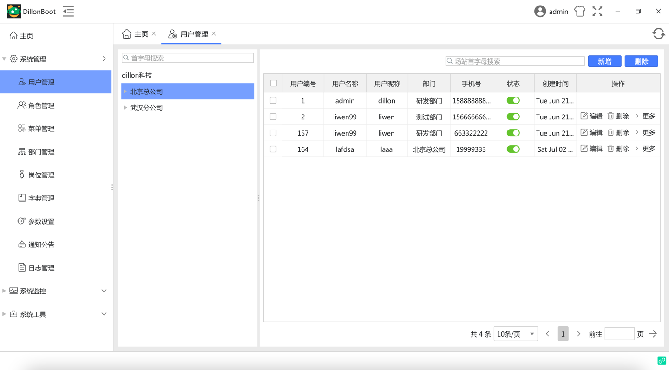The width and height of the screenshot is (669, 370).
Task: Click the 用户管理 icon in sidebar
Action: [x=21, y=82]
